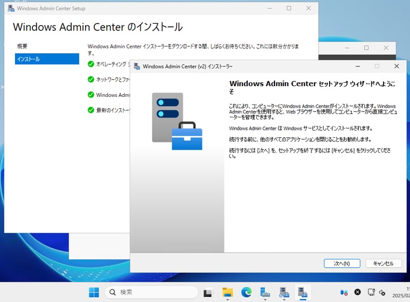The image size is (410, 302).
Task: Open the Windows Start menu
Action: (x=94, y=292)
